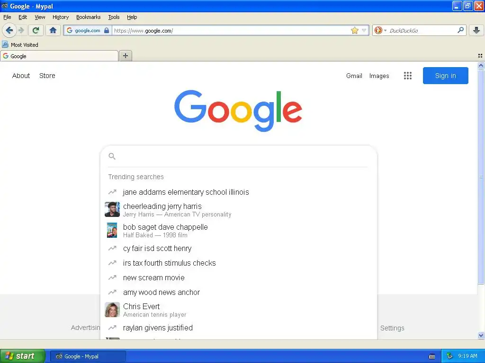Open the About link
The width and height of the screenshot is (485, 363).
coord(21,76)
